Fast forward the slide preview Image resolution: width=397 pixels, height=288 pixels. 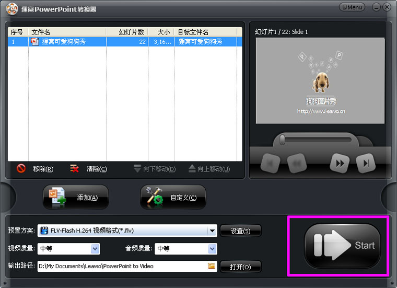point(340,164)
